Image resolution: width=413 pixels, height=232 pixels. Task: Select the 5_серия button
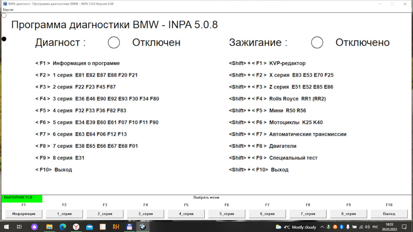click(x=227, y=214)
